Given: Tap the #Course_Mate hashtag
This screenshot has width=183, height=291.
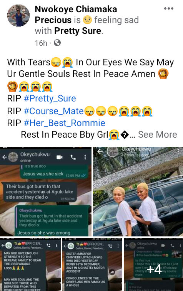Looking at the screenshot, I should [54, 111].
